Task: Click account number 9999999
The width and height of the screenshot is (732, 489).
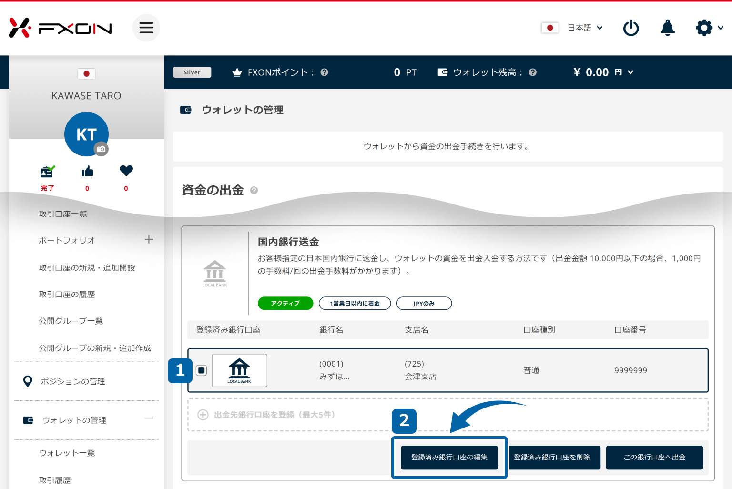Action: [x=630, y=370]
